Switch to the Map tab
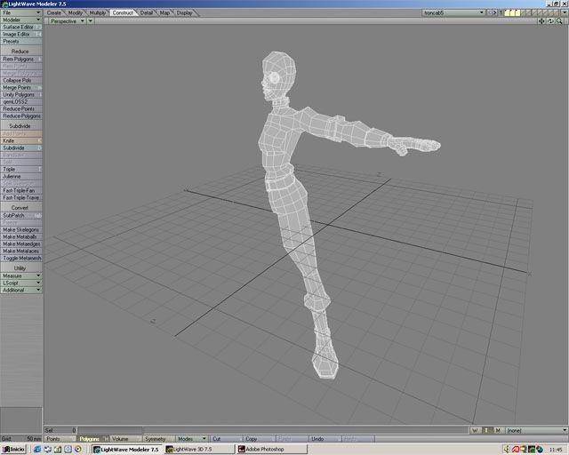The image size is (569, 455). tap(164, 12)
